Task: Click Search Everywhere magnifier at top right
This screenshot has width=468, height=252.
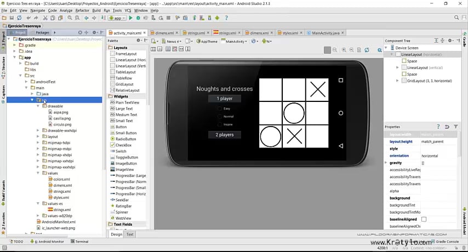Action: tap(456, 18)
